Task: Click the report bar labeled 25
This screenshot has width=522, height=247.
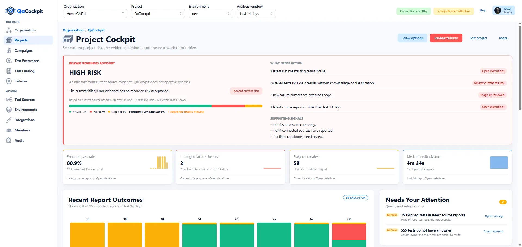Action: (x=274, y=235)
